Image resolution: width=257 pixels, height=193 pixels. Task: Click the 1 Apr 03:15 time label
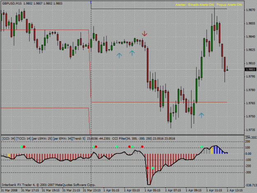(132, 191)
